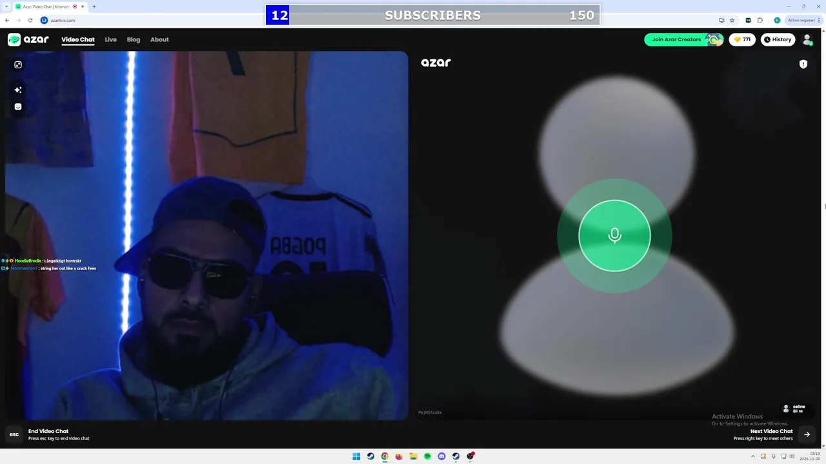Click the install app icon in the address bar
Screen dimensions: 826x464
pos(721,20)
